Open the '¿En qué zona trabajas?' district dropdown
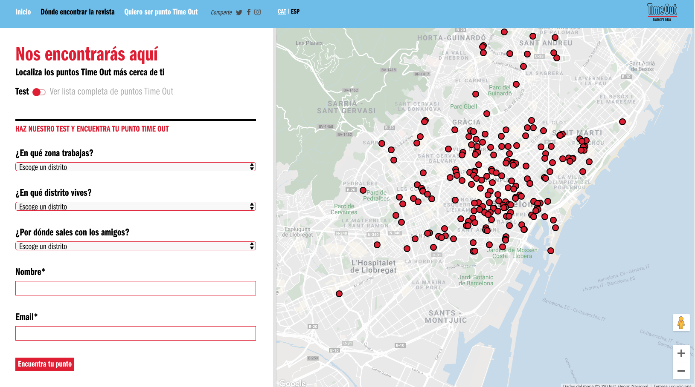 pyautogui.click(x=136, y=167)
